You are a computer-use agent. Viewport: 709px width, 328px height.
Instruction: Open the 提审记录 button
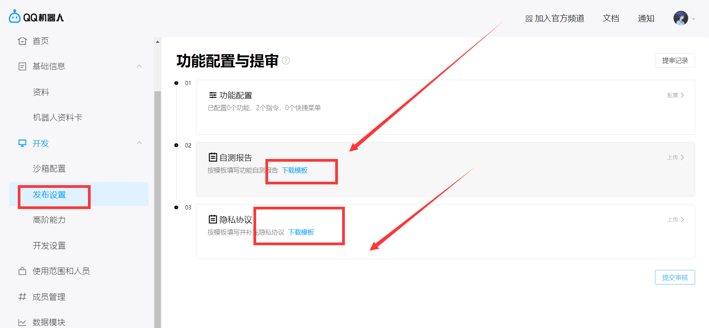[675, 60]
